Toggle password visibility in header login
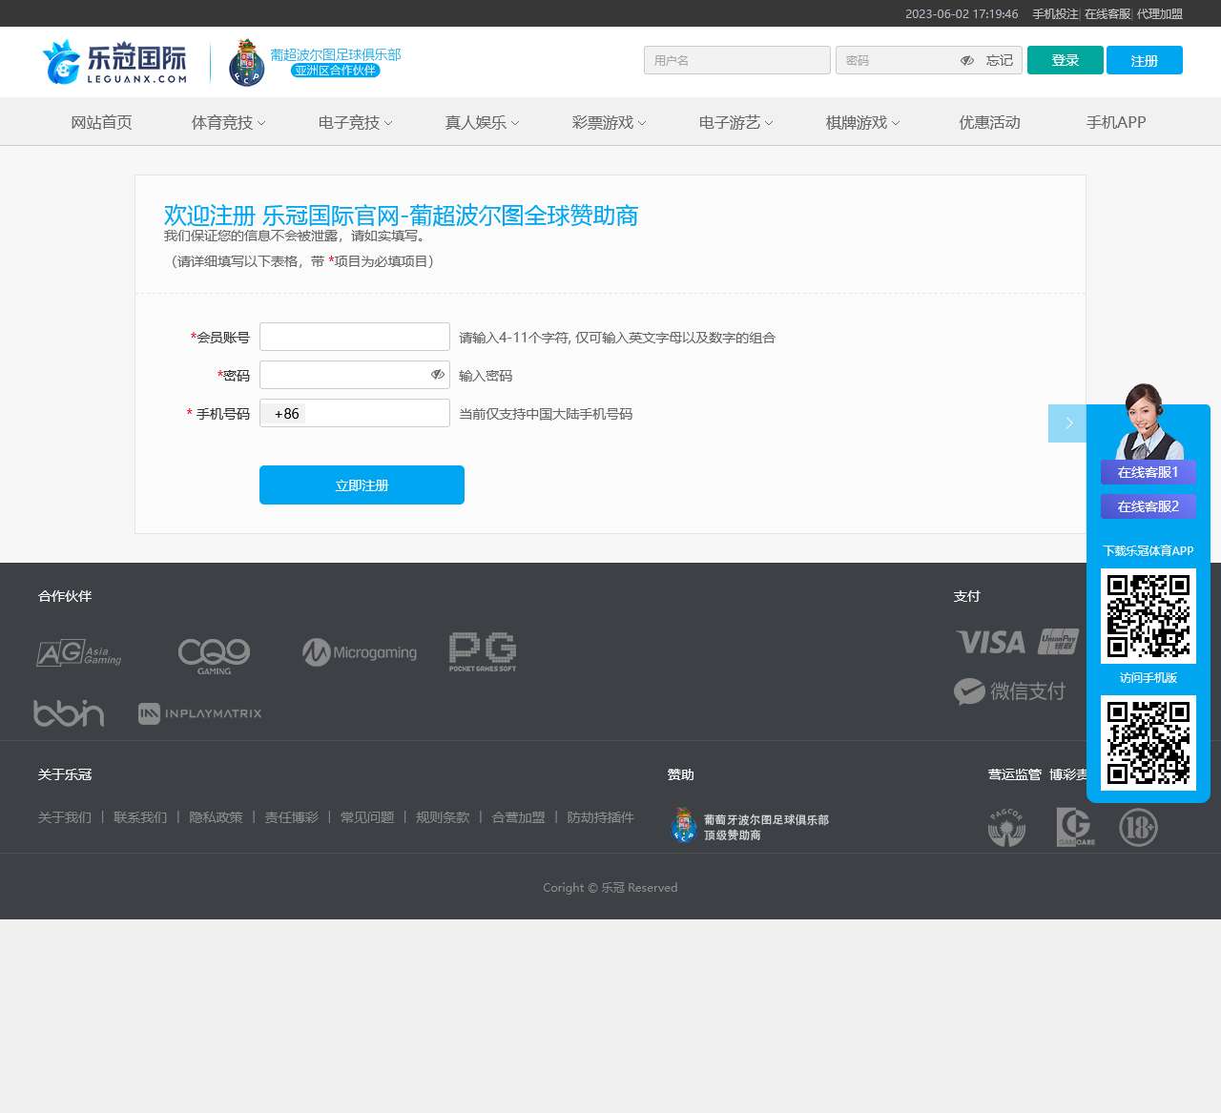The width and height of the screenshot is (1221, 1113). pyautogui.click(x=967, y=60)
